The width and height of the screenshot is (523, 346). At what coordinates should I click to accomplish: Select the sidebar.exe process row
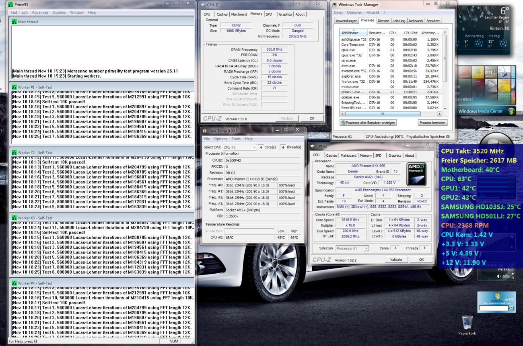(x=391, y=97)
